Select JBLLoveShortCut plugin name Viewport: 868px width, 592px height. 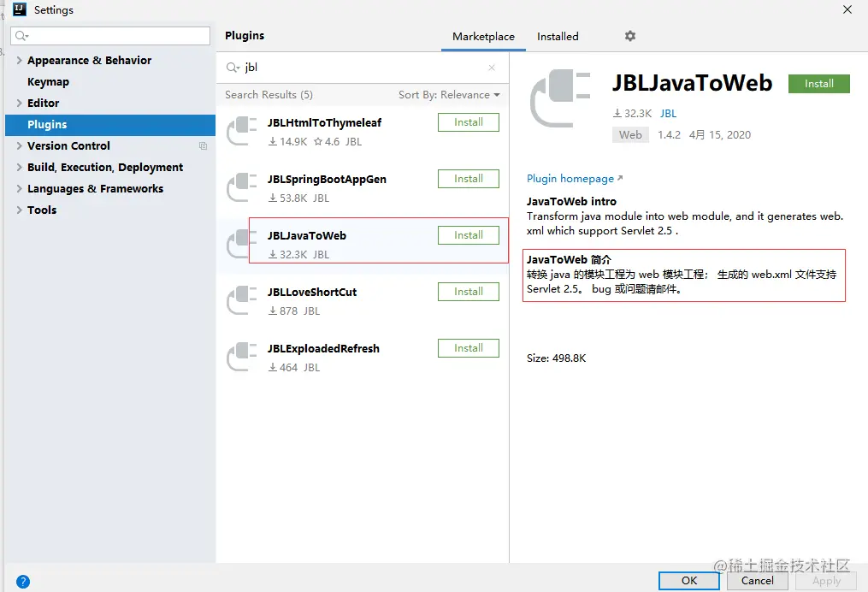[311, 293]
